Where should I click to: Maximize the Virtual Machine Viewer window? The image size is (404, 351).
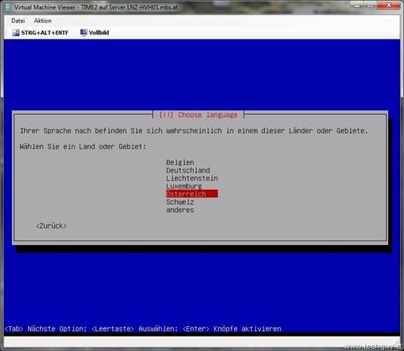(370, 5)
